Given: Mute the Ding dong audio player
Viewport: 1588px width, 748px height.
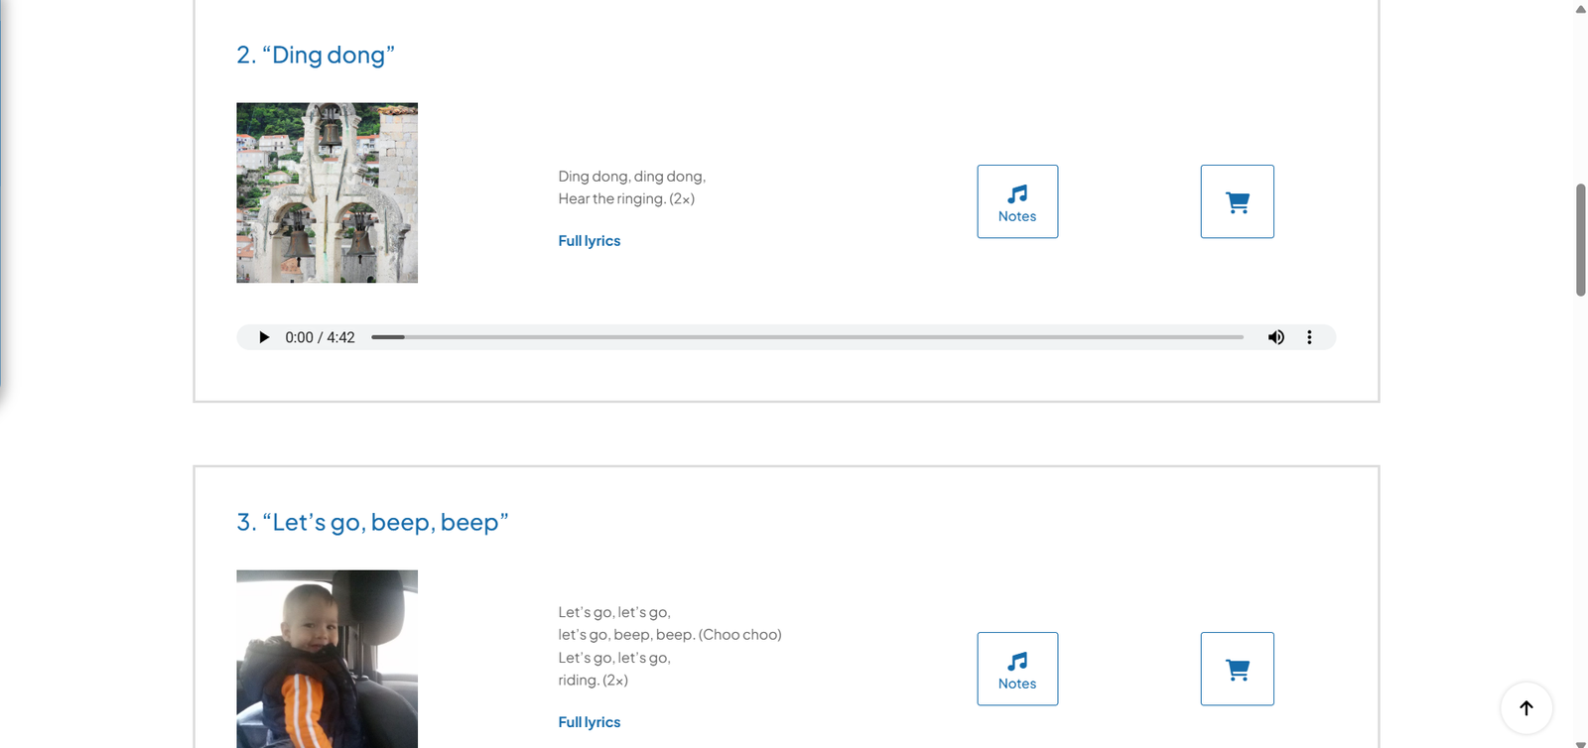Looking at the screenshot, I should point(1276,337).
